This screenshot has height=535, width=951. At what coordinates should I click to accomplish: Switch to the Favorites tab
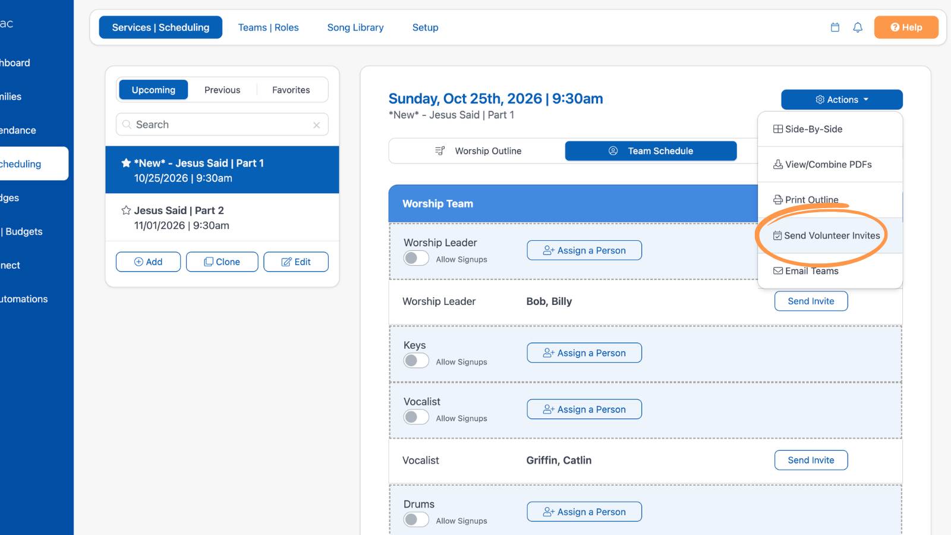click(291, 90)
